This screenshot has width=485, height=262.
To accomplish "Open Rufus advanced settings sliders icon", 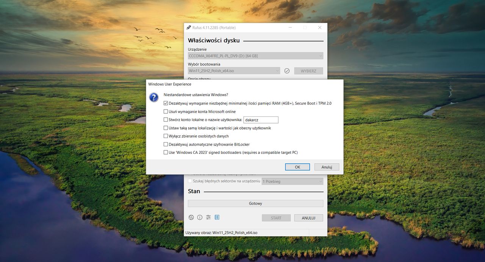I will 208,217.
